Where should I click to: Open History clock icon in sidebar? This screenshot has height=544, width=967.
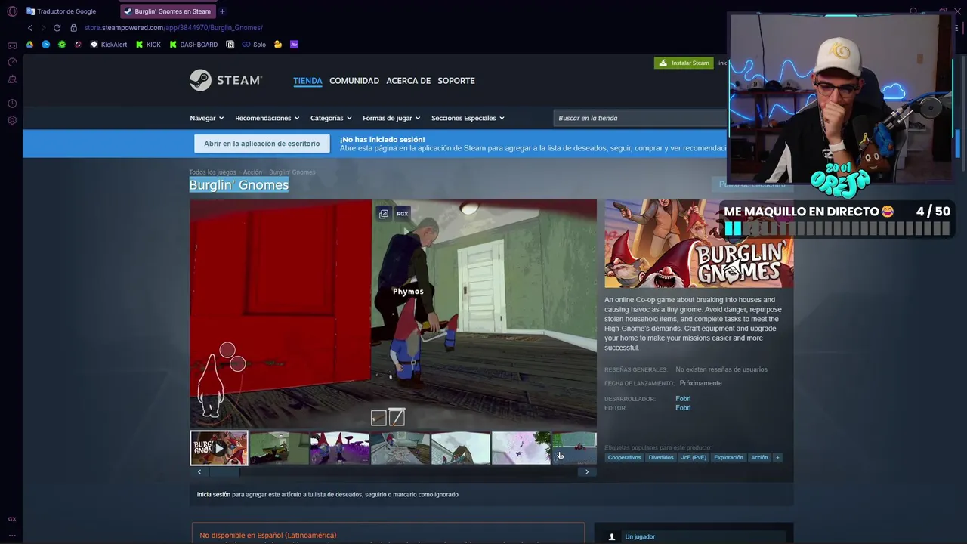(12, 104)
